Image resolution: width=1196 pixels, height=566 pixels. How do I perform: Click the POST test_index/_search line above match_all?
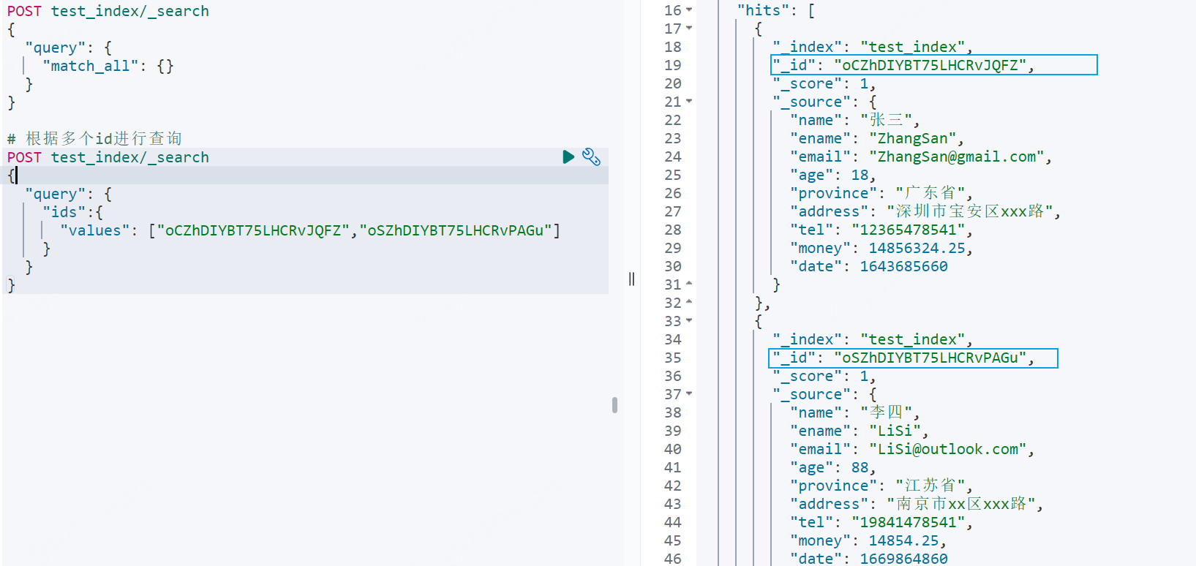(108, 11)
